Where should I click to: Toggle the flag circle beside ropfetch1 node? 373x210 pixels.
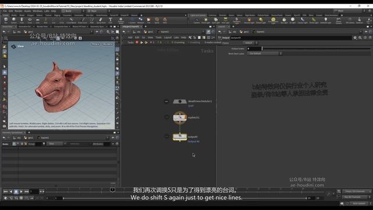[166, 117]
